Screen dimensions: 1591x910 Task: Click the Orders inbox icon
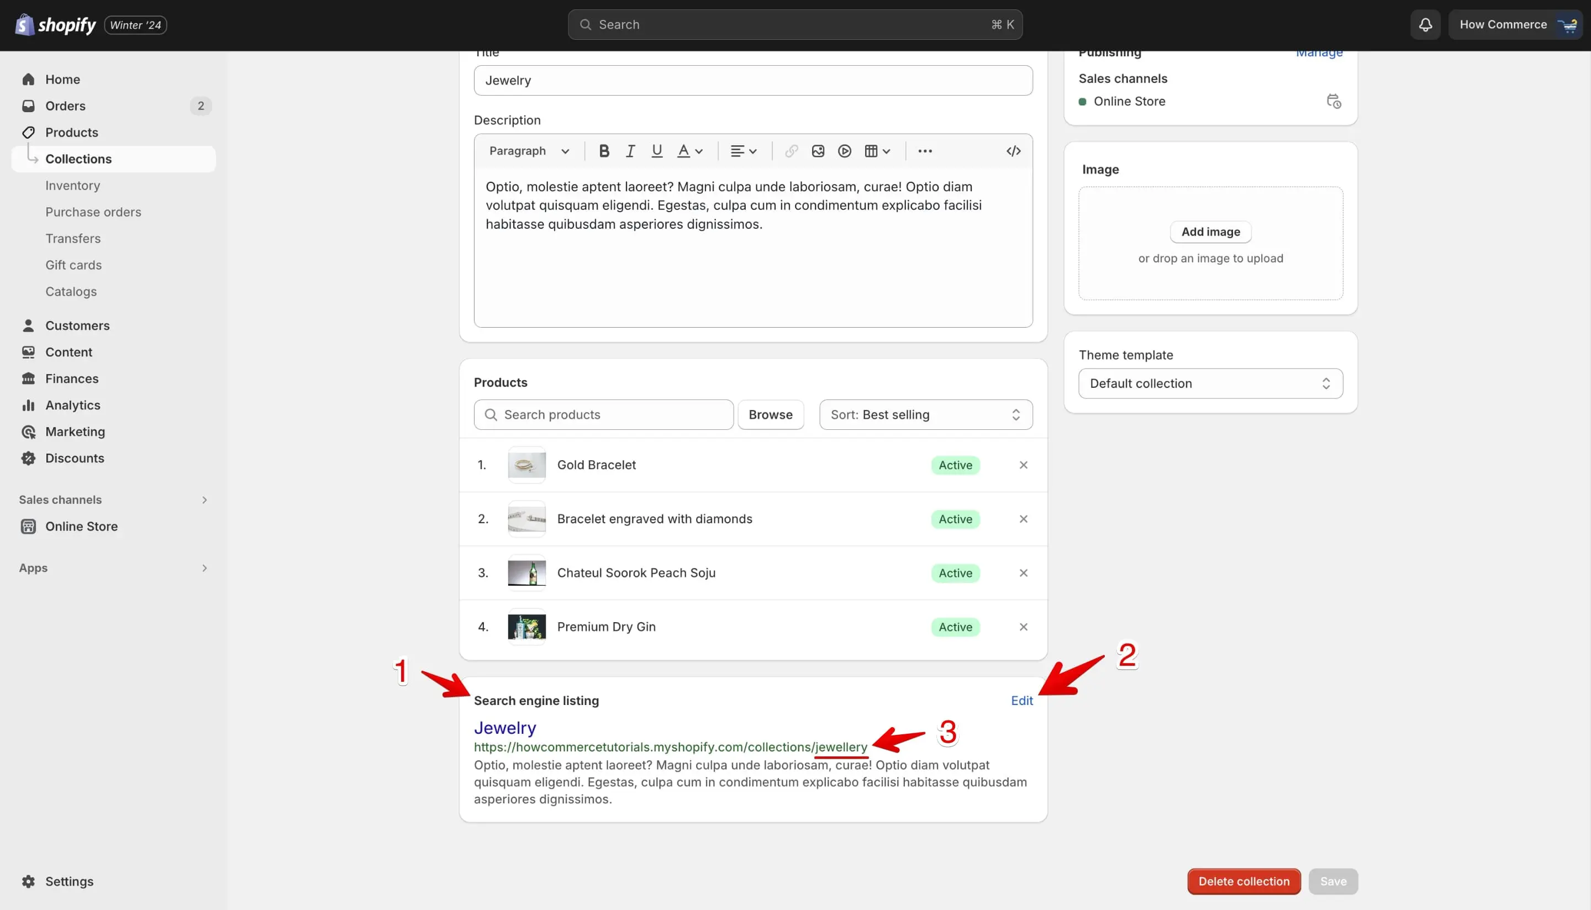[28, 106]
